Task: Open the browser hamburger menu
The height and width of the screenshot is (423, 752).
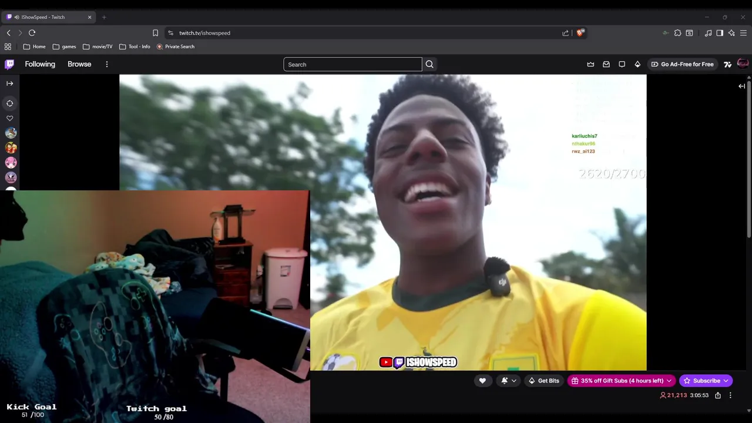Action: coord(743,33)
